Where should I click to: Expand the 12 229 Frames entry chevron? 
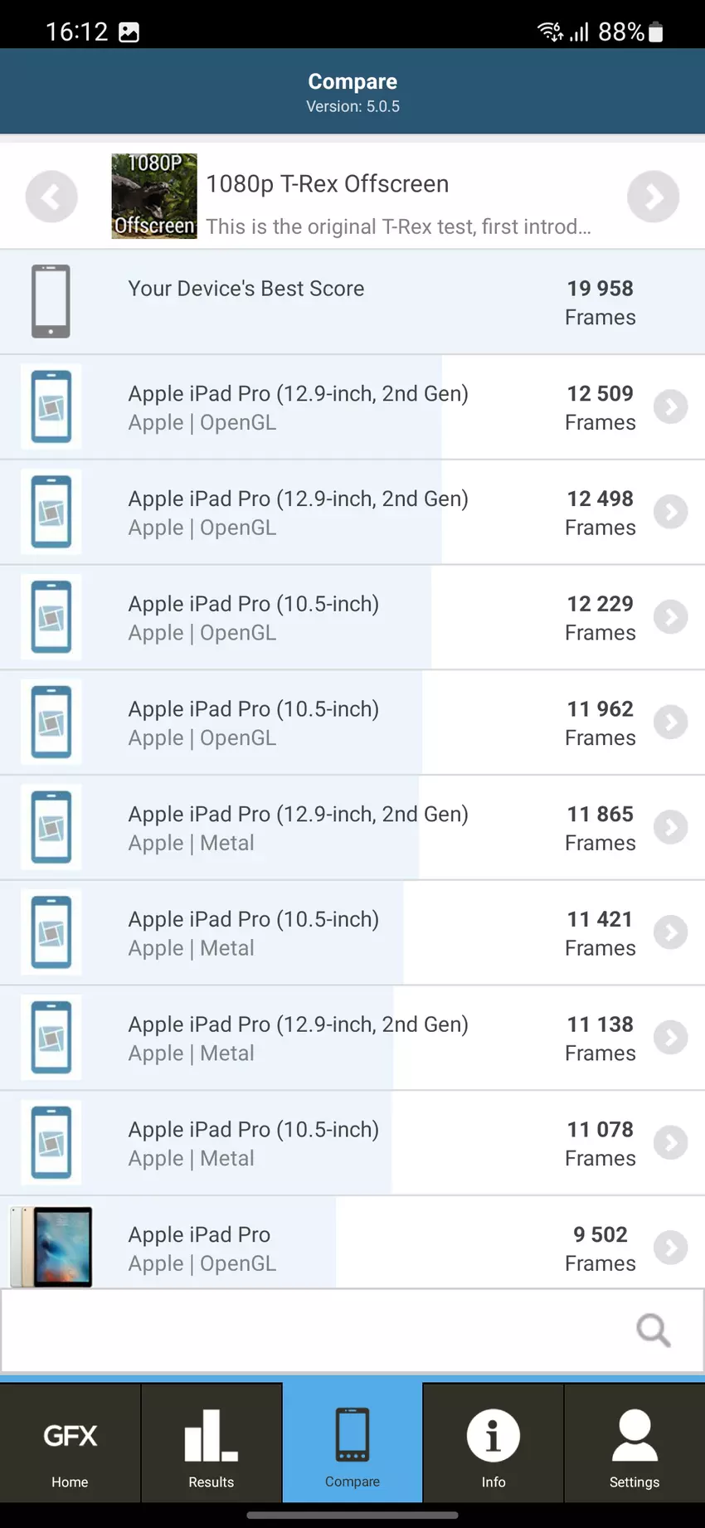(670, 617)
